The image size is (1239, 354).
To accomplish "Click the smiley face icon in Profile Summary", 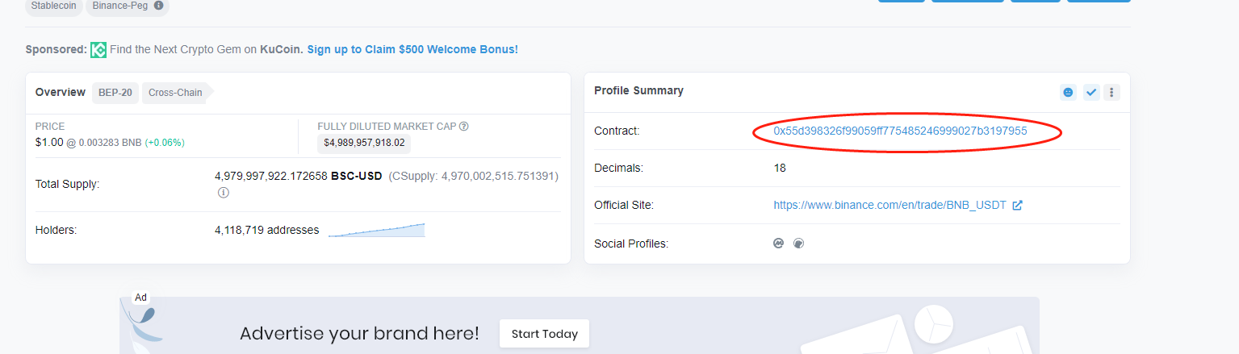I will click(x=1068, y=92).
